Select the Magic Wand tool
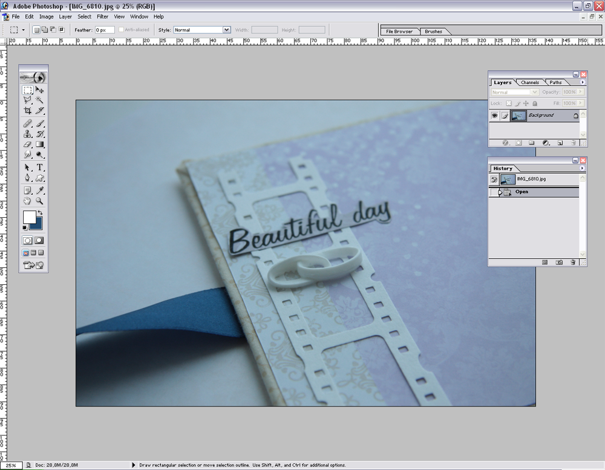 coord(39,100)
